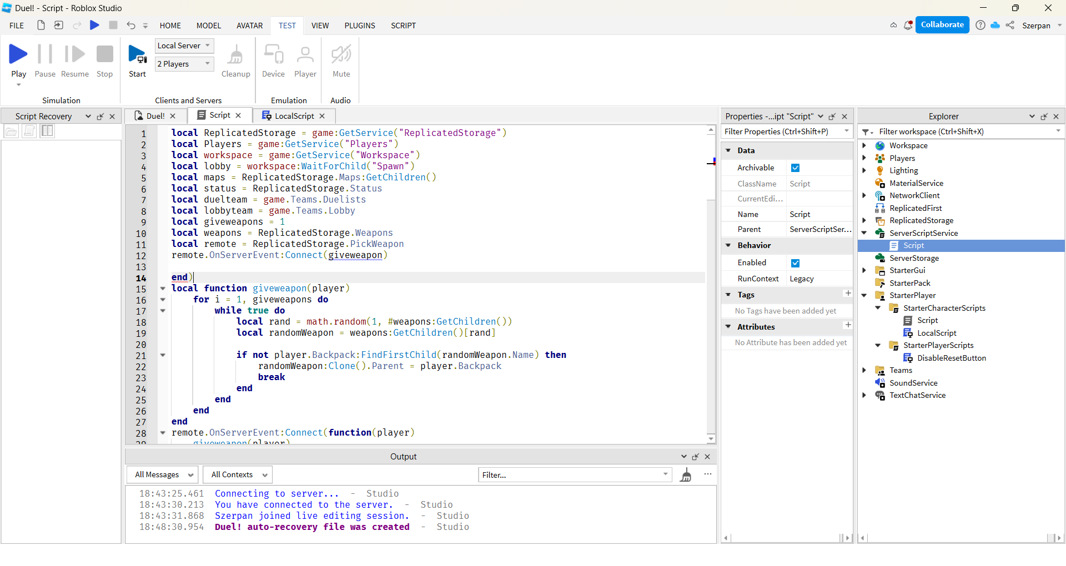Undock the Output panel
Image resolution: width=1066 pixels, height=566 pixels.
coord(695,457)
